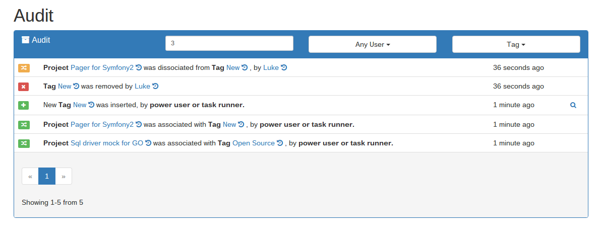Click history icon beside Sql driver mock for GO
The height and width of the screenshot is (244, 603).
[148, 143]
